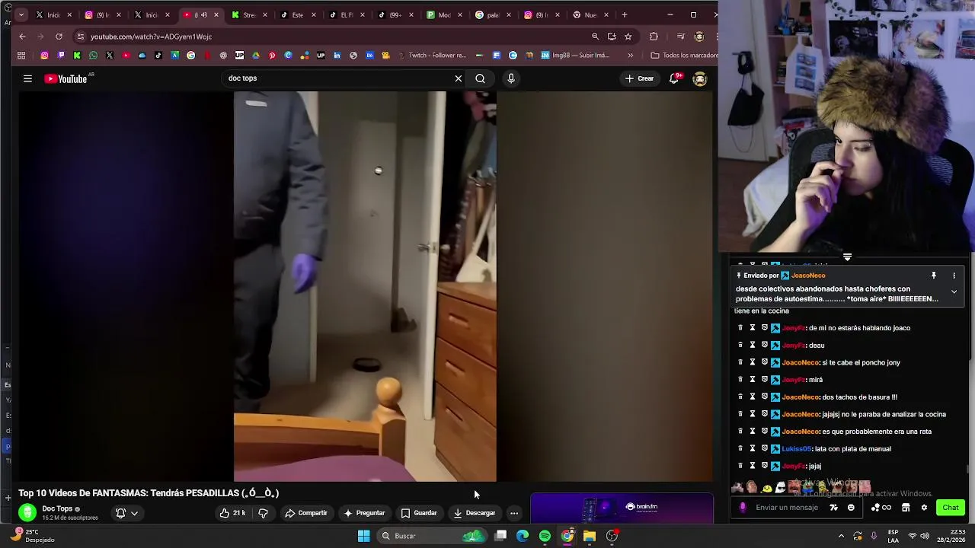This screenshot has height=548, width=975.
Task: Expand the pinned JoacoNeco chat message
Action: click(x=954, y=292)
